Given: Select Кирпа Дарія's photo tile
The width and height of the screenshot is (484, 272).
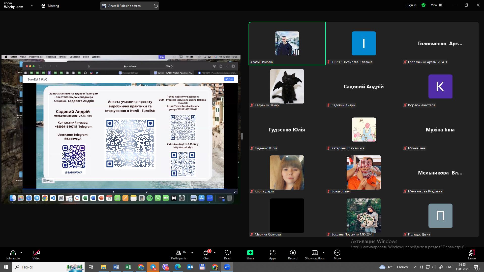Looking at the screenshot, I should tap(287, 173).
